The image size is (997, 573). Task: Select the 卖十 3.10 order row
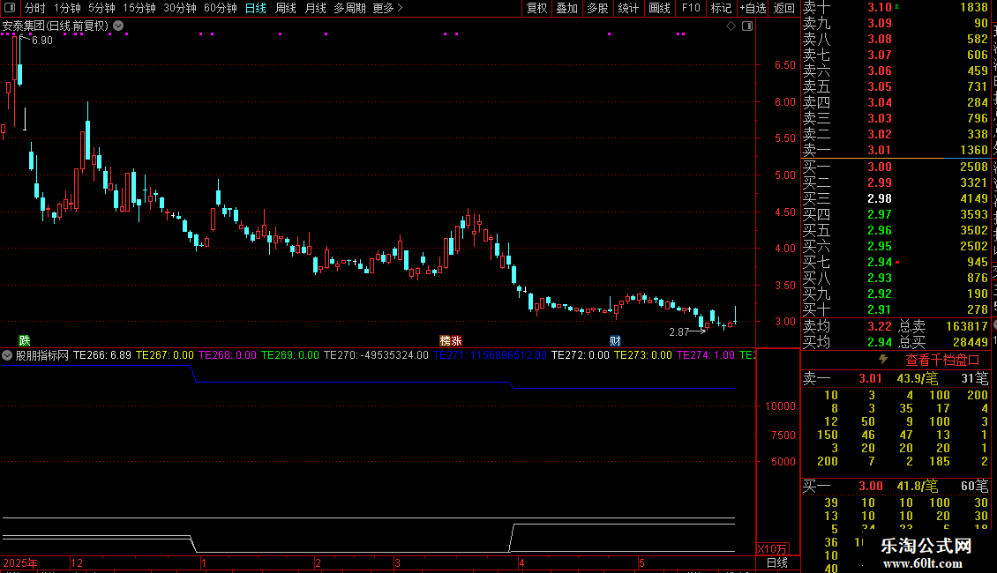pyautogui.click(x=896, y=7)
